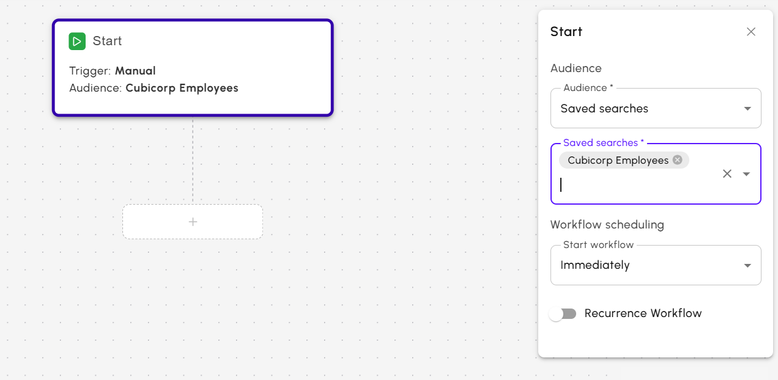778x380 pixels.
Task: Click the Trigger: Manual line in node
Action: (x=113, y=71)
